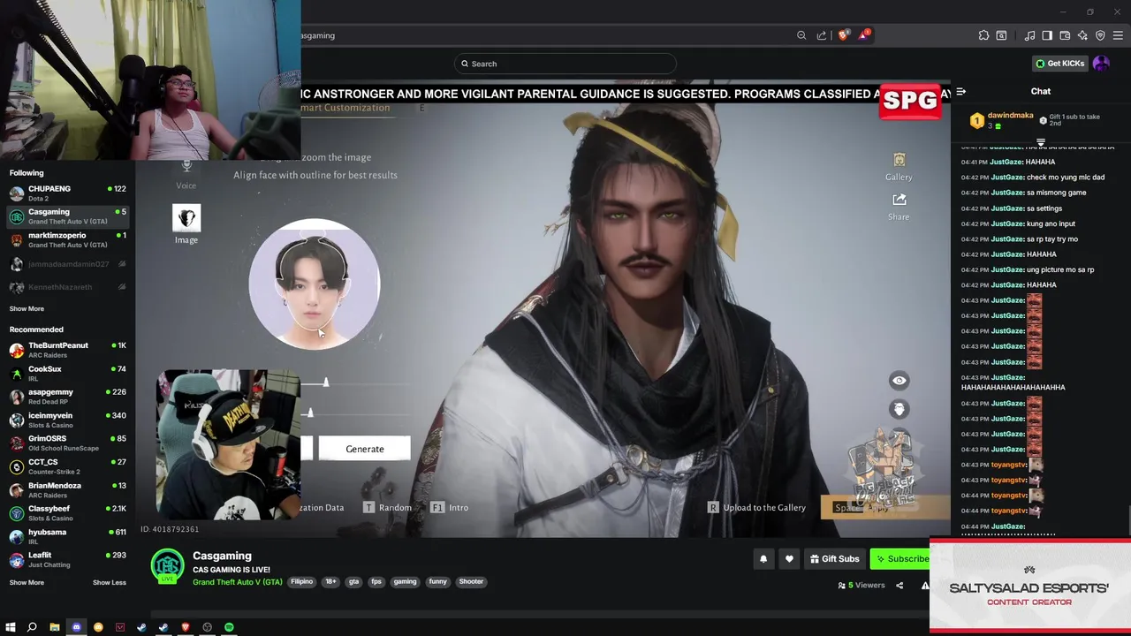This screenshot has width=1131, height=636.
Task: Collapse the chat panel arrow icon
Action: (961, 91)
